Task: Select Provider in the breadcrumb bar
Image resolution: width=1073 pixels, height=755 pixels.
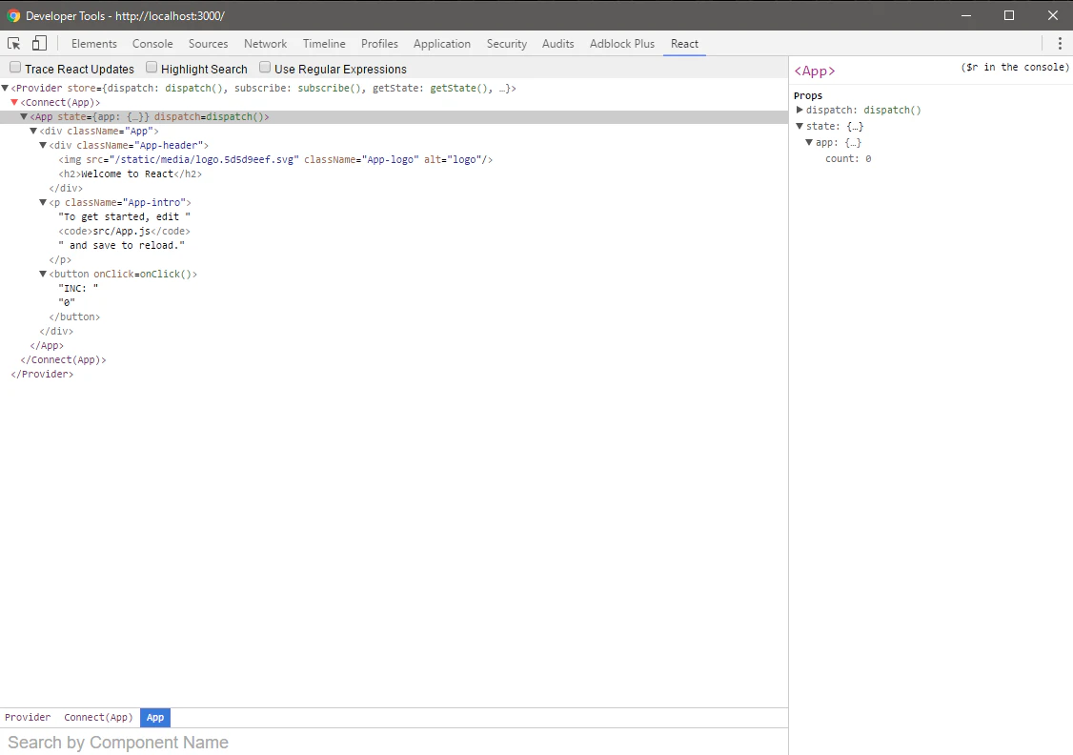Action: [28, 718]
